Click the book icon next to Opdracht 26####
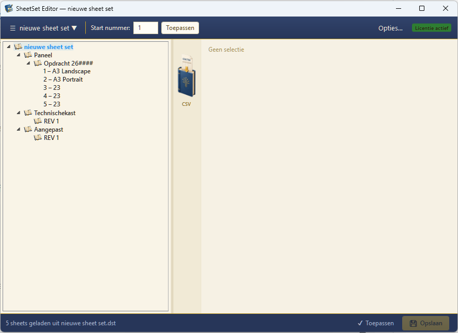Image resolution: width=458 pixels, height=333 pixels. point(38,63)
